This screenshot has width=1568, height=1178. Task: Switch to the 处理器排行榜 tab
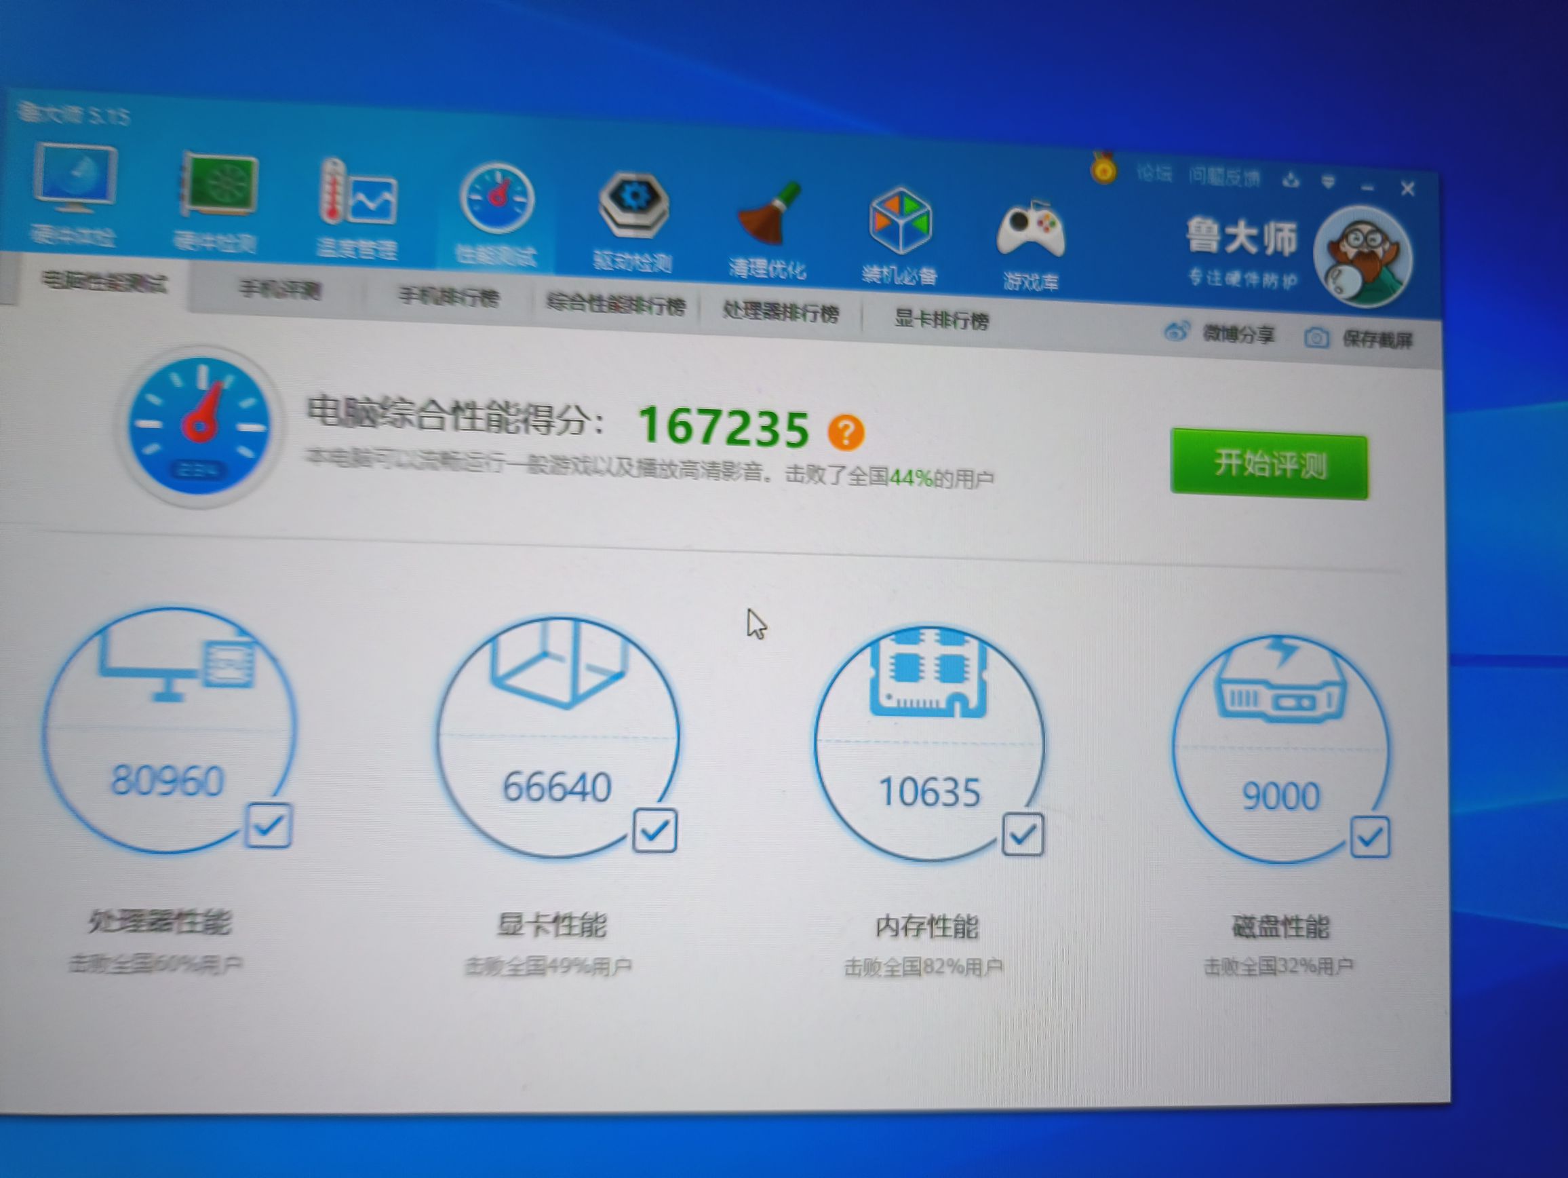coord(781,312)
